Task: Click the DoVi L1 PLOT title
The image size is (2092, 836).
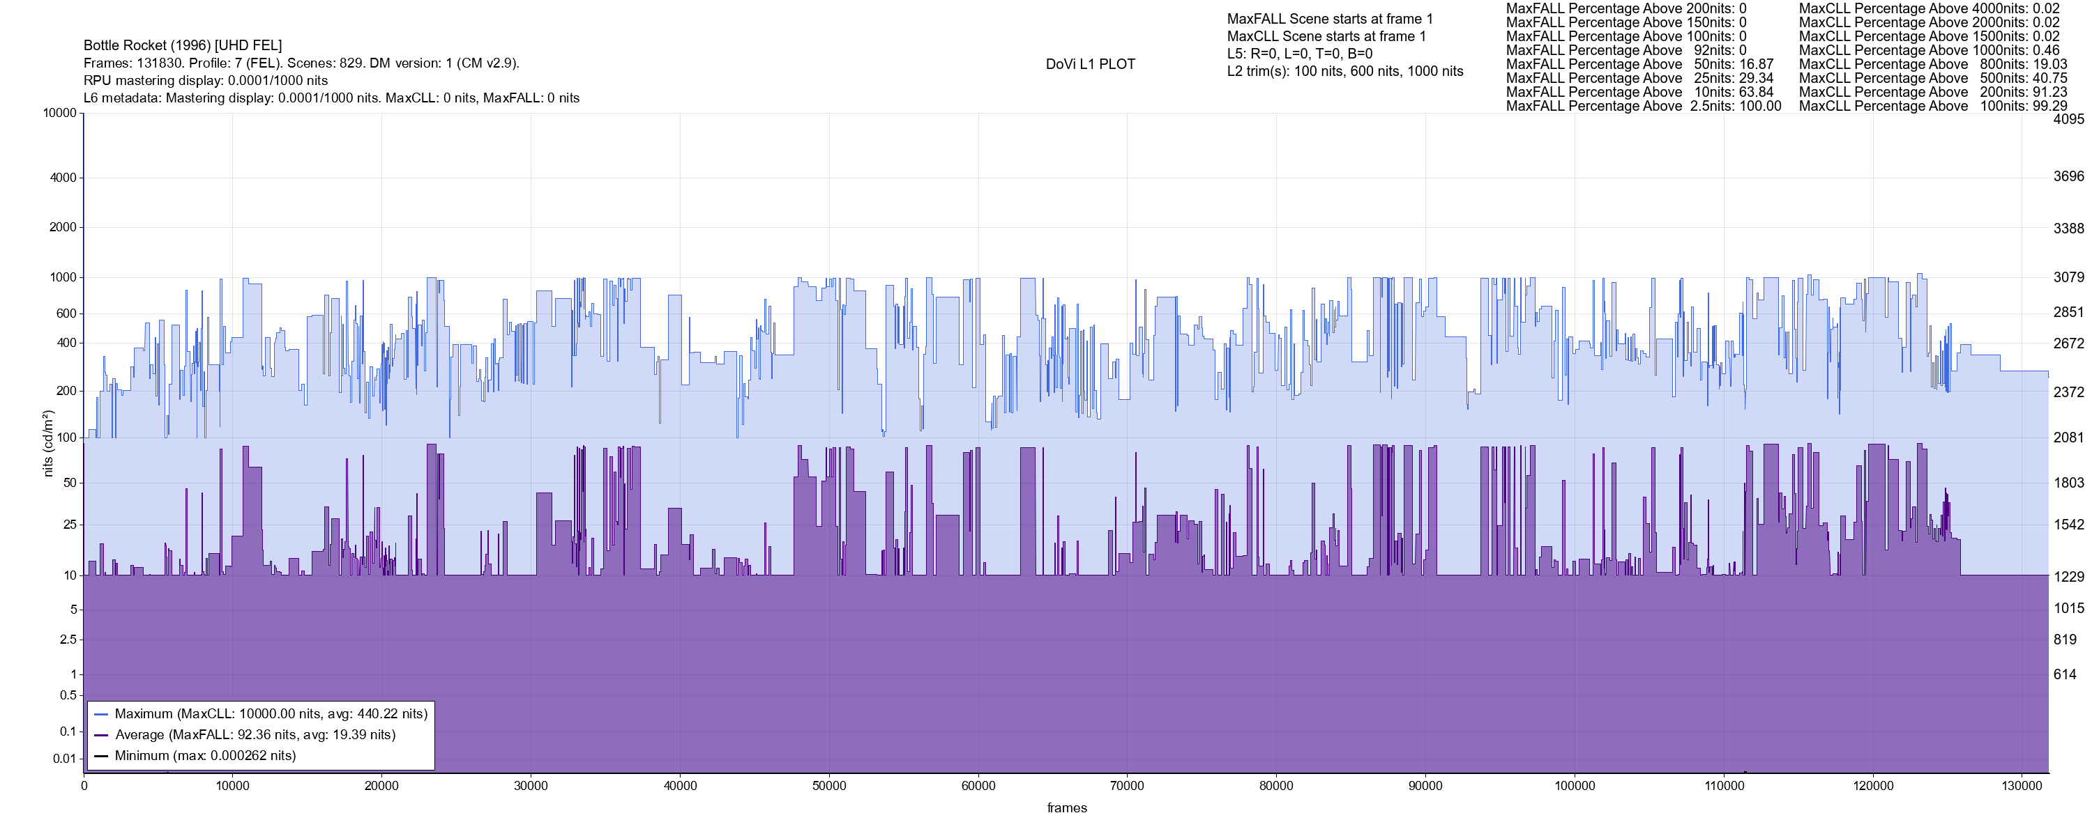Action: (x=1090, y=64)
